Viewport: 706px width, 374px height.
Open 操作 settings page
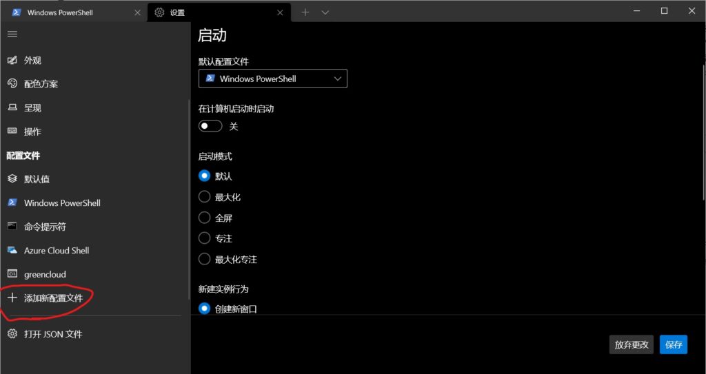coord(94,132)
